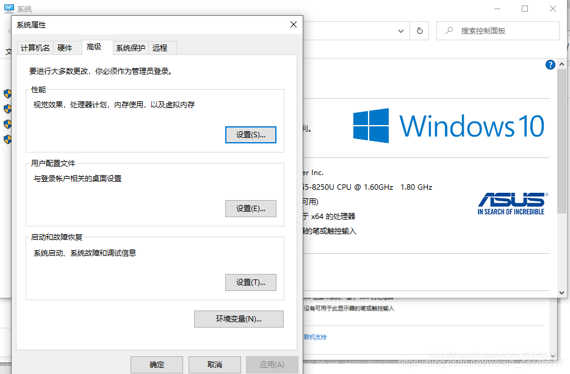Click the Windows 10 logo

point(449,126)
